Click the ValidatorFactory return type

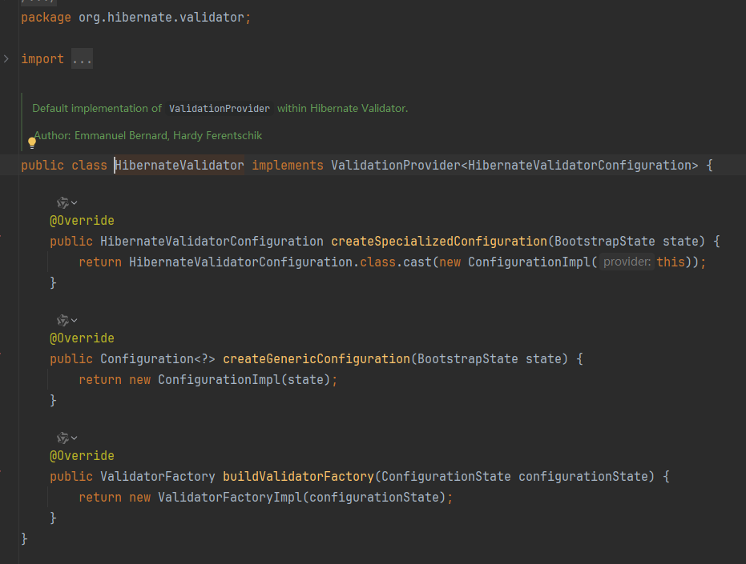pyautogui.click(x=158, y=477)
